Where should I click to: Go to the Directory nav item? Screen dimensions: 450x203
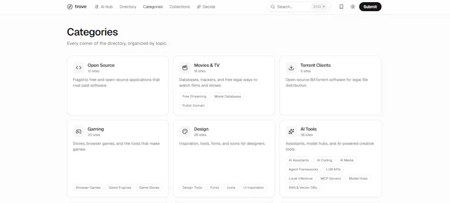click(x=128, y=7)
